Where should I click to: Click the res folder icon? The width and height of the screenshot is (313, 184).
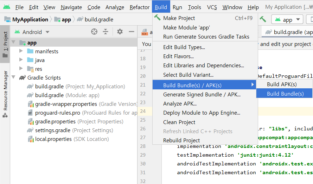(x=30, y=69)
